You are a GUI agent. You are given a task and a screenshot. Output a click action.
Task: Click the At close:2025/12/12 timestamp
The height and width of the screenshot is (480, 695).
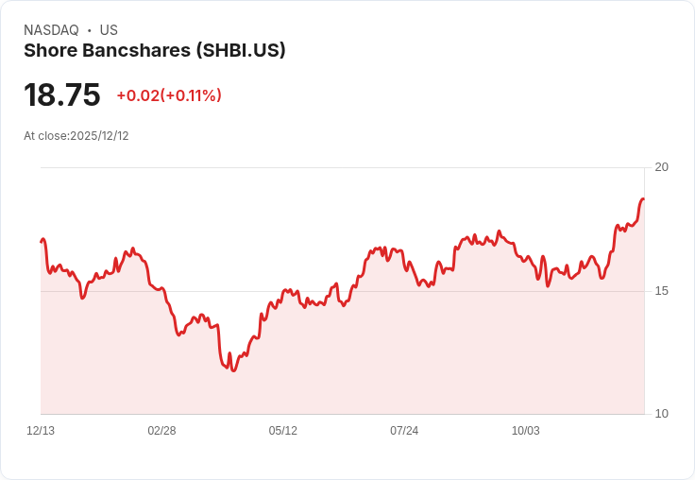76,136
